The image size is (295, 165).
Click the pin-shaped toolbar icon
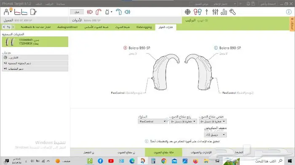coord(206,12)
